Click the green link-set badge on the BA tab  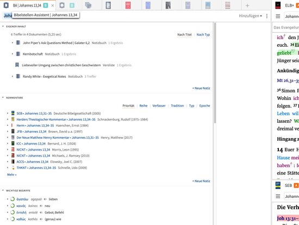(x=46, y=5)
